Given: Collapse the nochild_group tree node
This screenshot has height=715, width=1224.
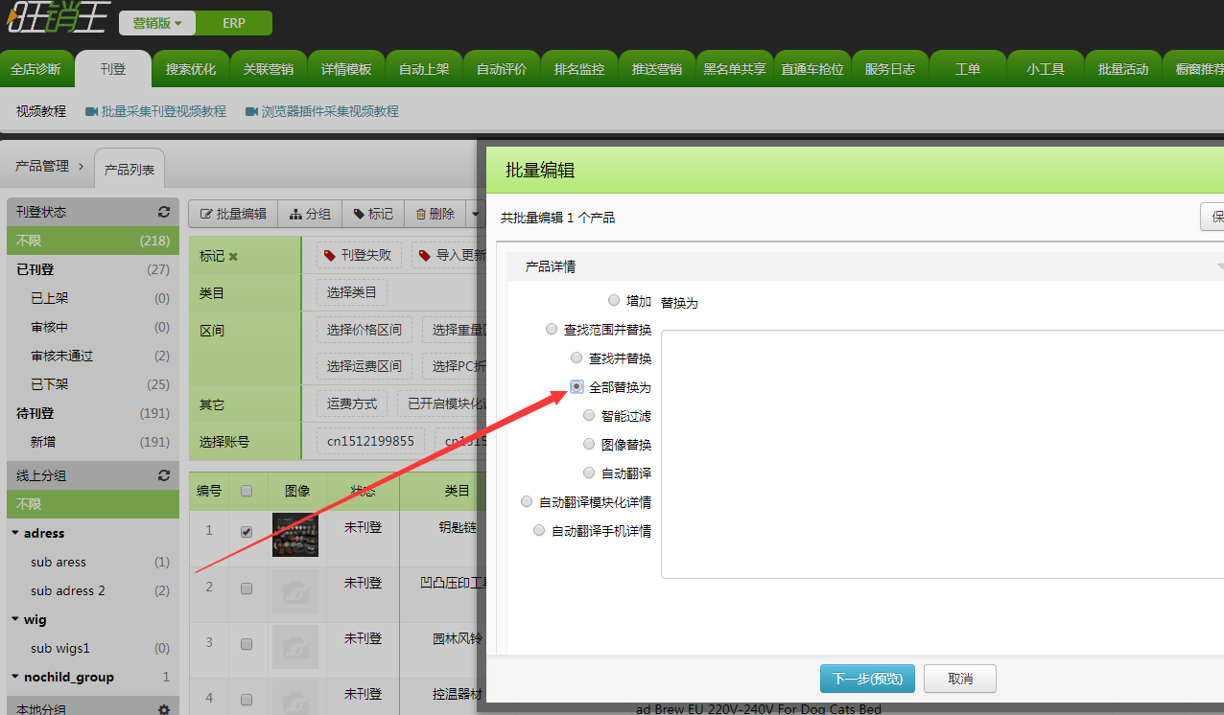Looking at the screenshot, I should pos(15,677).
